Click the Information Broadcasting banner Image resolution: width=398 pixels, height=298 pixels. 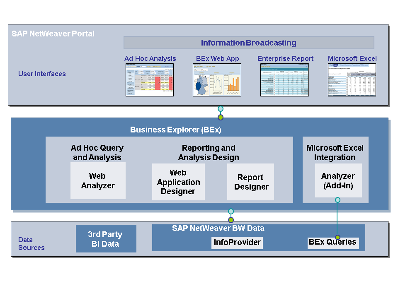point(249,43)
